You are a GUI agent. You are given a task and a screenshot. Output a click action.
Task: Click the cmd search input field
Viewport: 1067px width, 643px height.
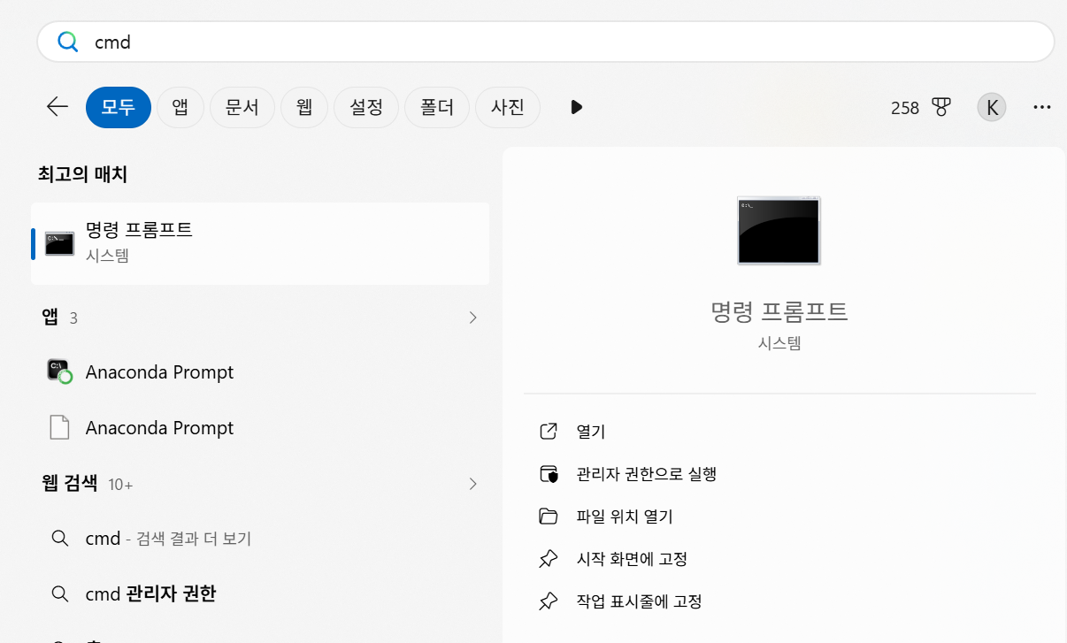pos(546,42)
